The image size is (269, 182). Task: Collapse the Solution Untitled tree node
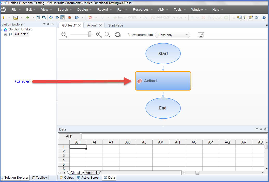(1, 30)
